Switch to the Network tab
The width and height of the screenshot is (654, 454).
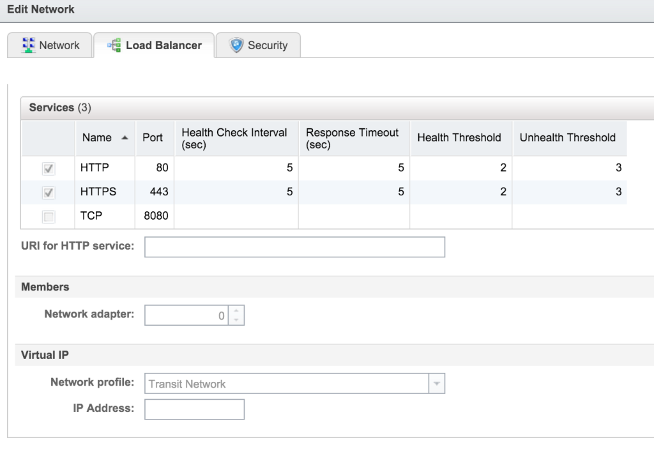point(50,45)
